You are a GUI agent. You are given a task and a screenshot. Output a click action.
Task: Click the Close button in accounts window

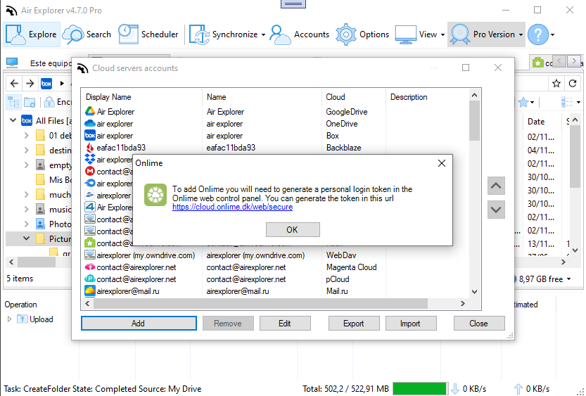pos(479,324)
